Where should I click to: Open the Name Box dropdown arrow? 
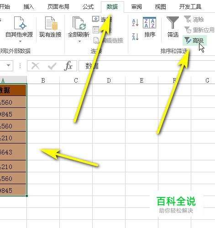(9, 65)
